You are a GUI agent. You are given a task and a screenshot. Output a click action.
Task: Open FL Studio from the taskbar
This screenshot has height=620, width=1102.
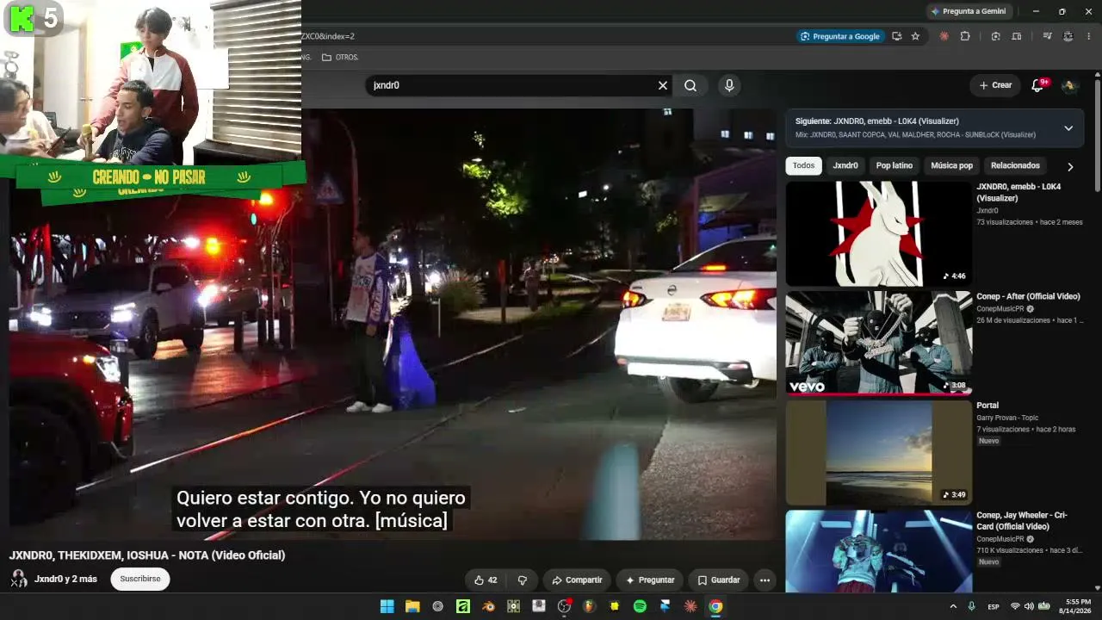589,606
